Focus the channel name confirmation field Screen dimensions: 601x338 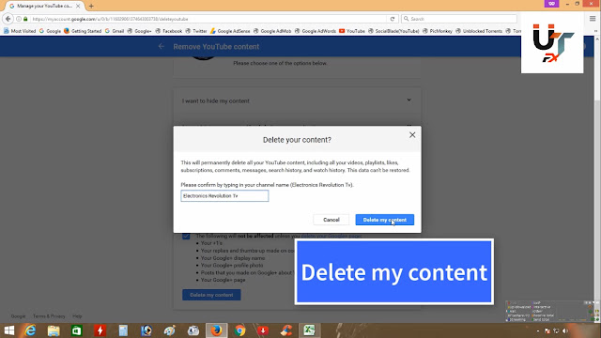coord(224,196)
